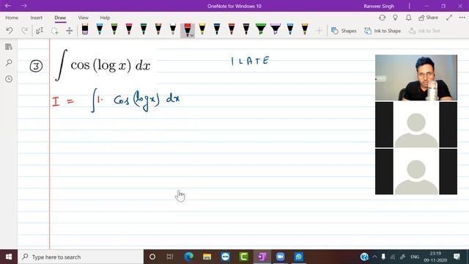
Task: Click the sync status icon
Action: point(382,18)
